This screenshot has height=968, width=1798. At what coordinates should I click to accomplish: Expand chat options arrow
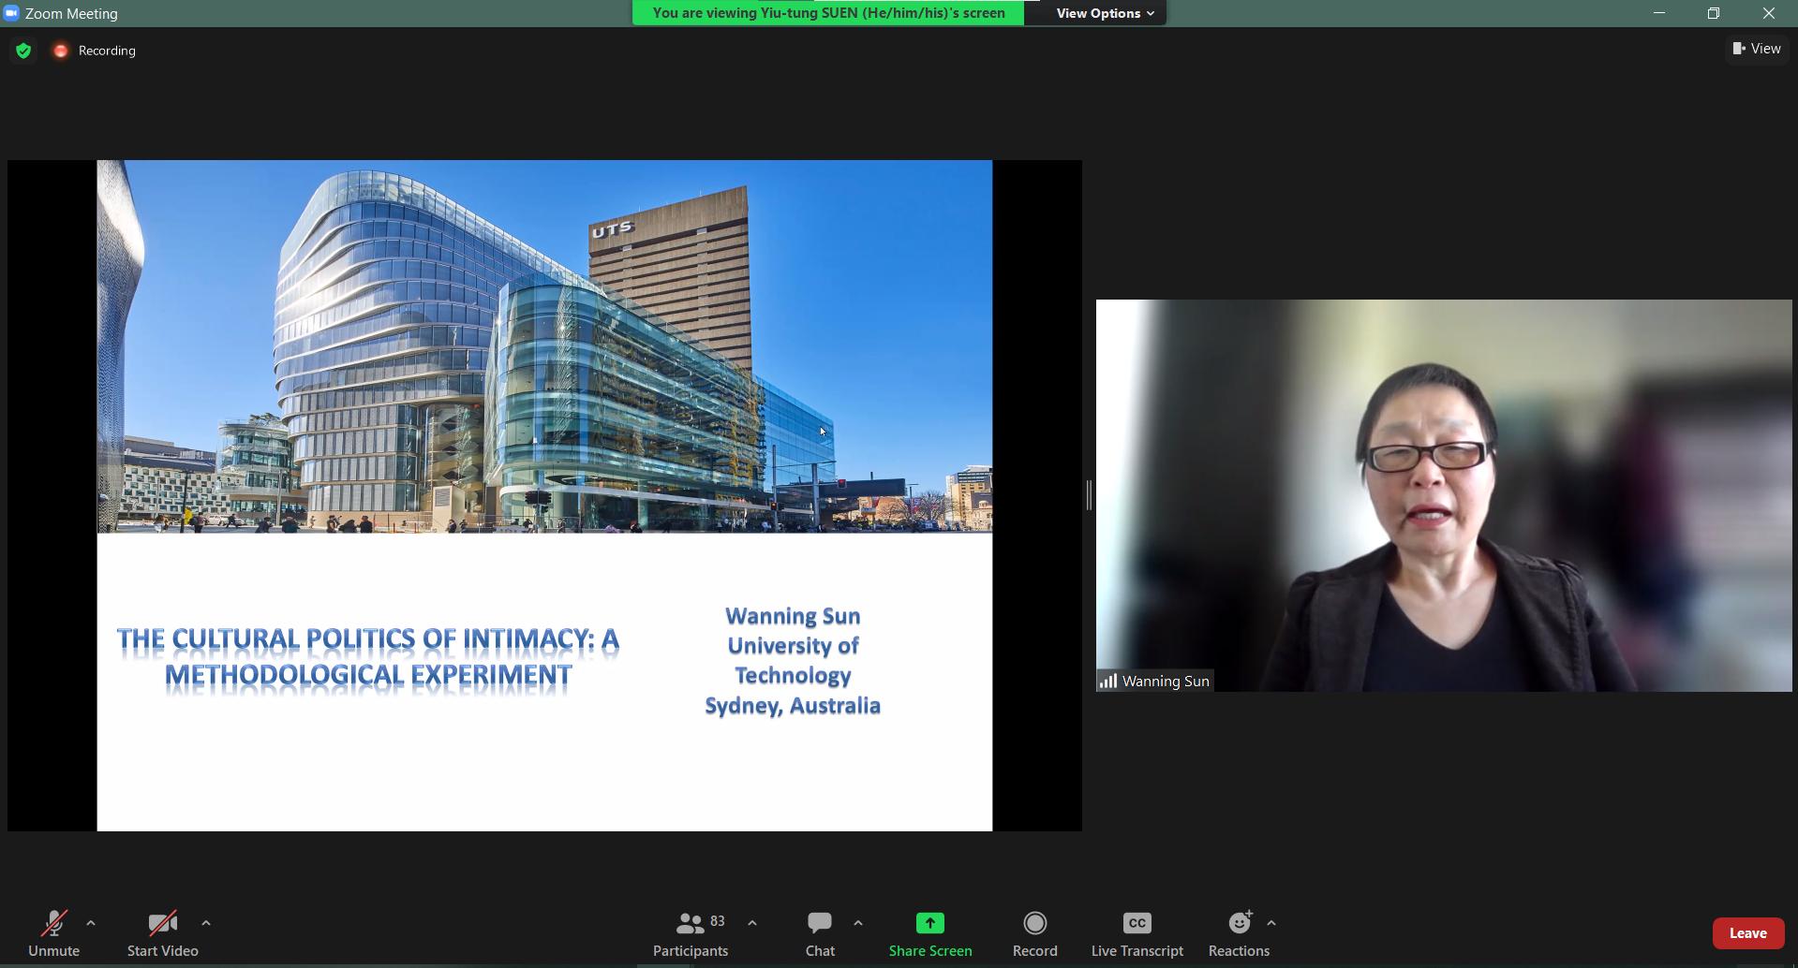coord(858,923)
